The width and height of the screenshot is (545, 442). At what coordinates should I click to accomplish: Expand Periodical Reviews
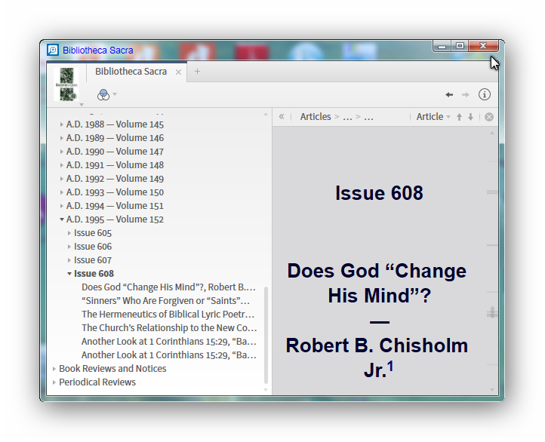pos(54,382)
